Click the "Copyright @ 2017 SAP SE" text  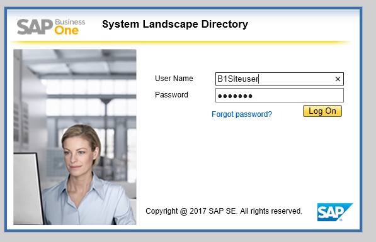[x=191, y=211]
